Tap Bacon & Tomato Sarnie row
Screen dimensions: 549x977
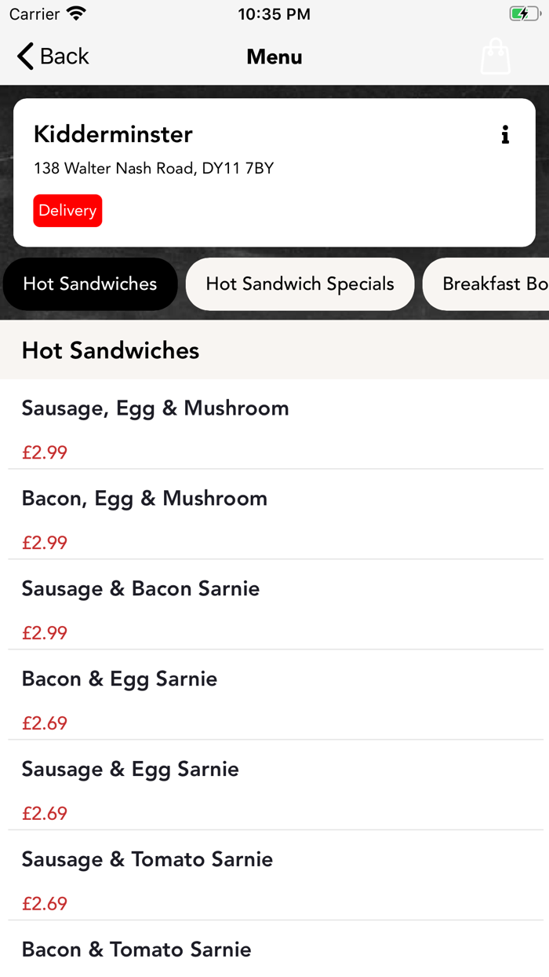point(136,950)
